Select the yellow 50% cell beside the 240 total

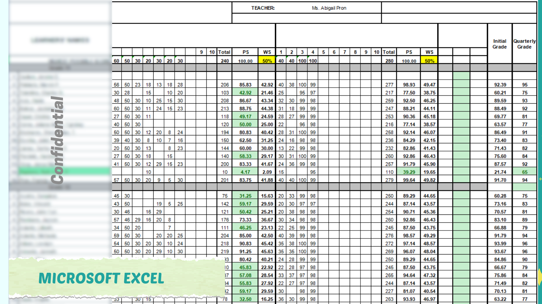pyautogui.click(x=267, y=61)
